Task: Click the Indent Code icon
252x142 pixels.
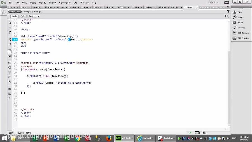Action: [10, 89]
